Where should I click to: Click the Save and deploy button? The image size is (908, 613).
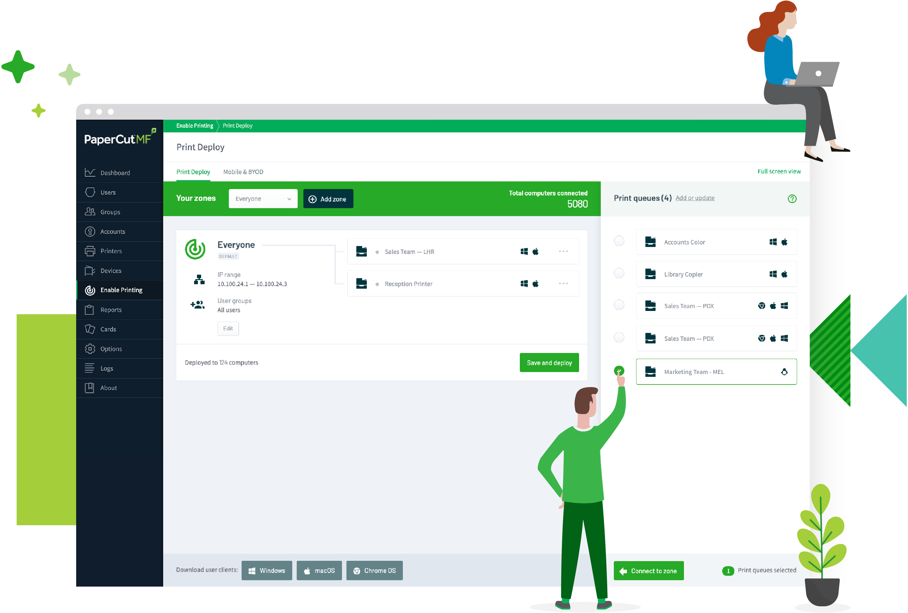[x=548, y=363]
